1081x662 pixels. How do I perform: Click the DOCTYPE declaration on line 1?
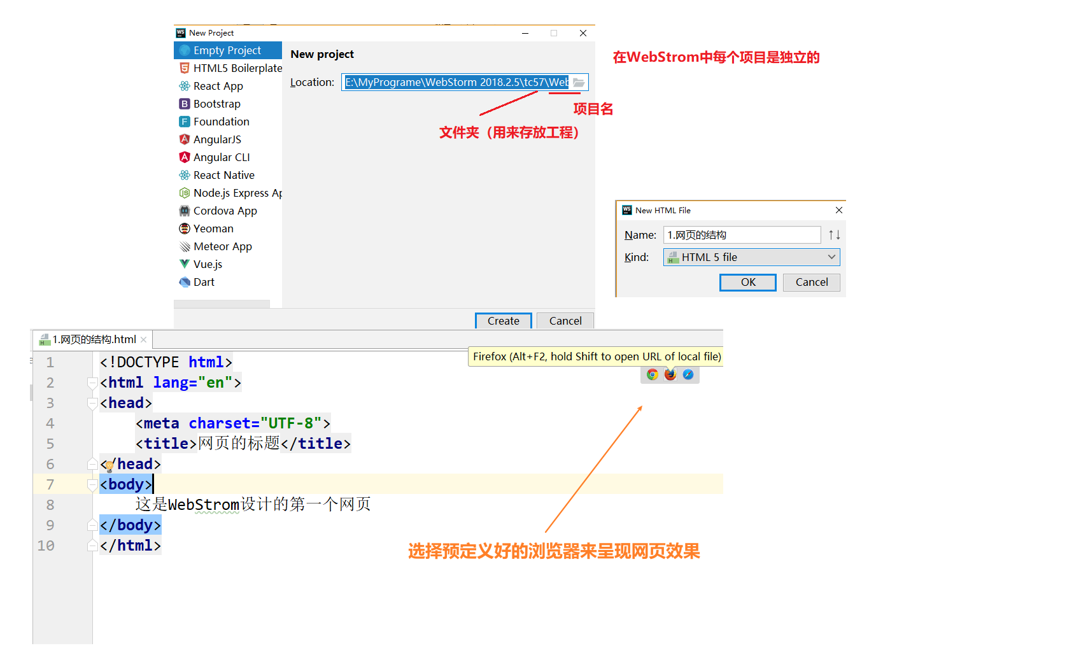[x=166, y=362]
